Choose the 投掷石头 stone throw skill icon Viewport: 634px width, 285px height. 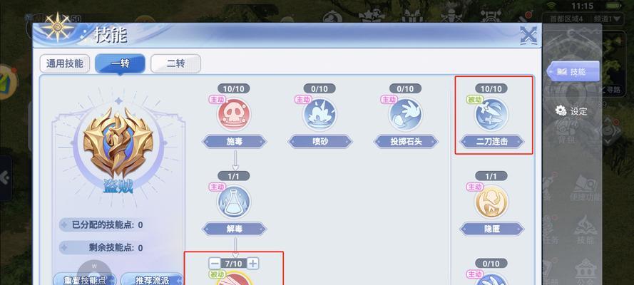[406, 114]
